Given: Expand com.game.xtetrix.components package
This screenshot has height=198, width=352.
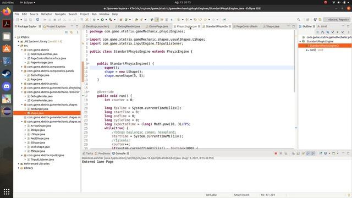Looking at the screenshot, I should pyautogui.click(x=22, y=67).
